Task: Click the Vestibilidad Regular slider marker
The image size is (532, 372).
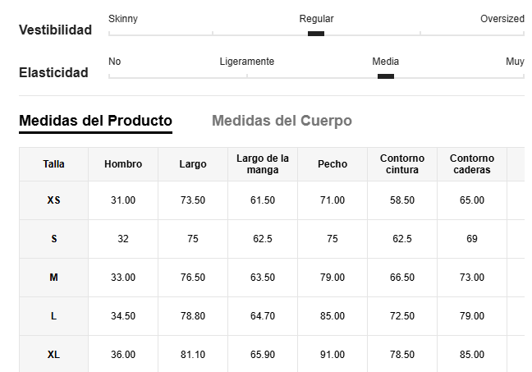Action: point(316,34)
